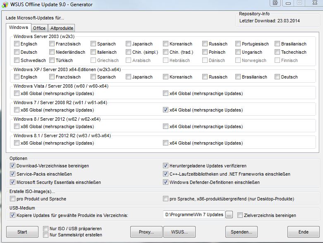The width and height of the screenshot is (323, 243).
Task: Check Brasilianisch in w2k3-x64 section
Action: [238, 77]
